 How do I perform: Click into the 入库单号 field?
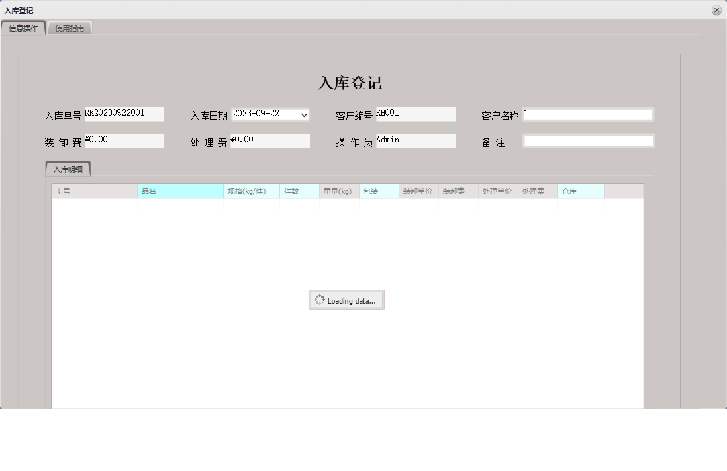click(x=123, y=114)
